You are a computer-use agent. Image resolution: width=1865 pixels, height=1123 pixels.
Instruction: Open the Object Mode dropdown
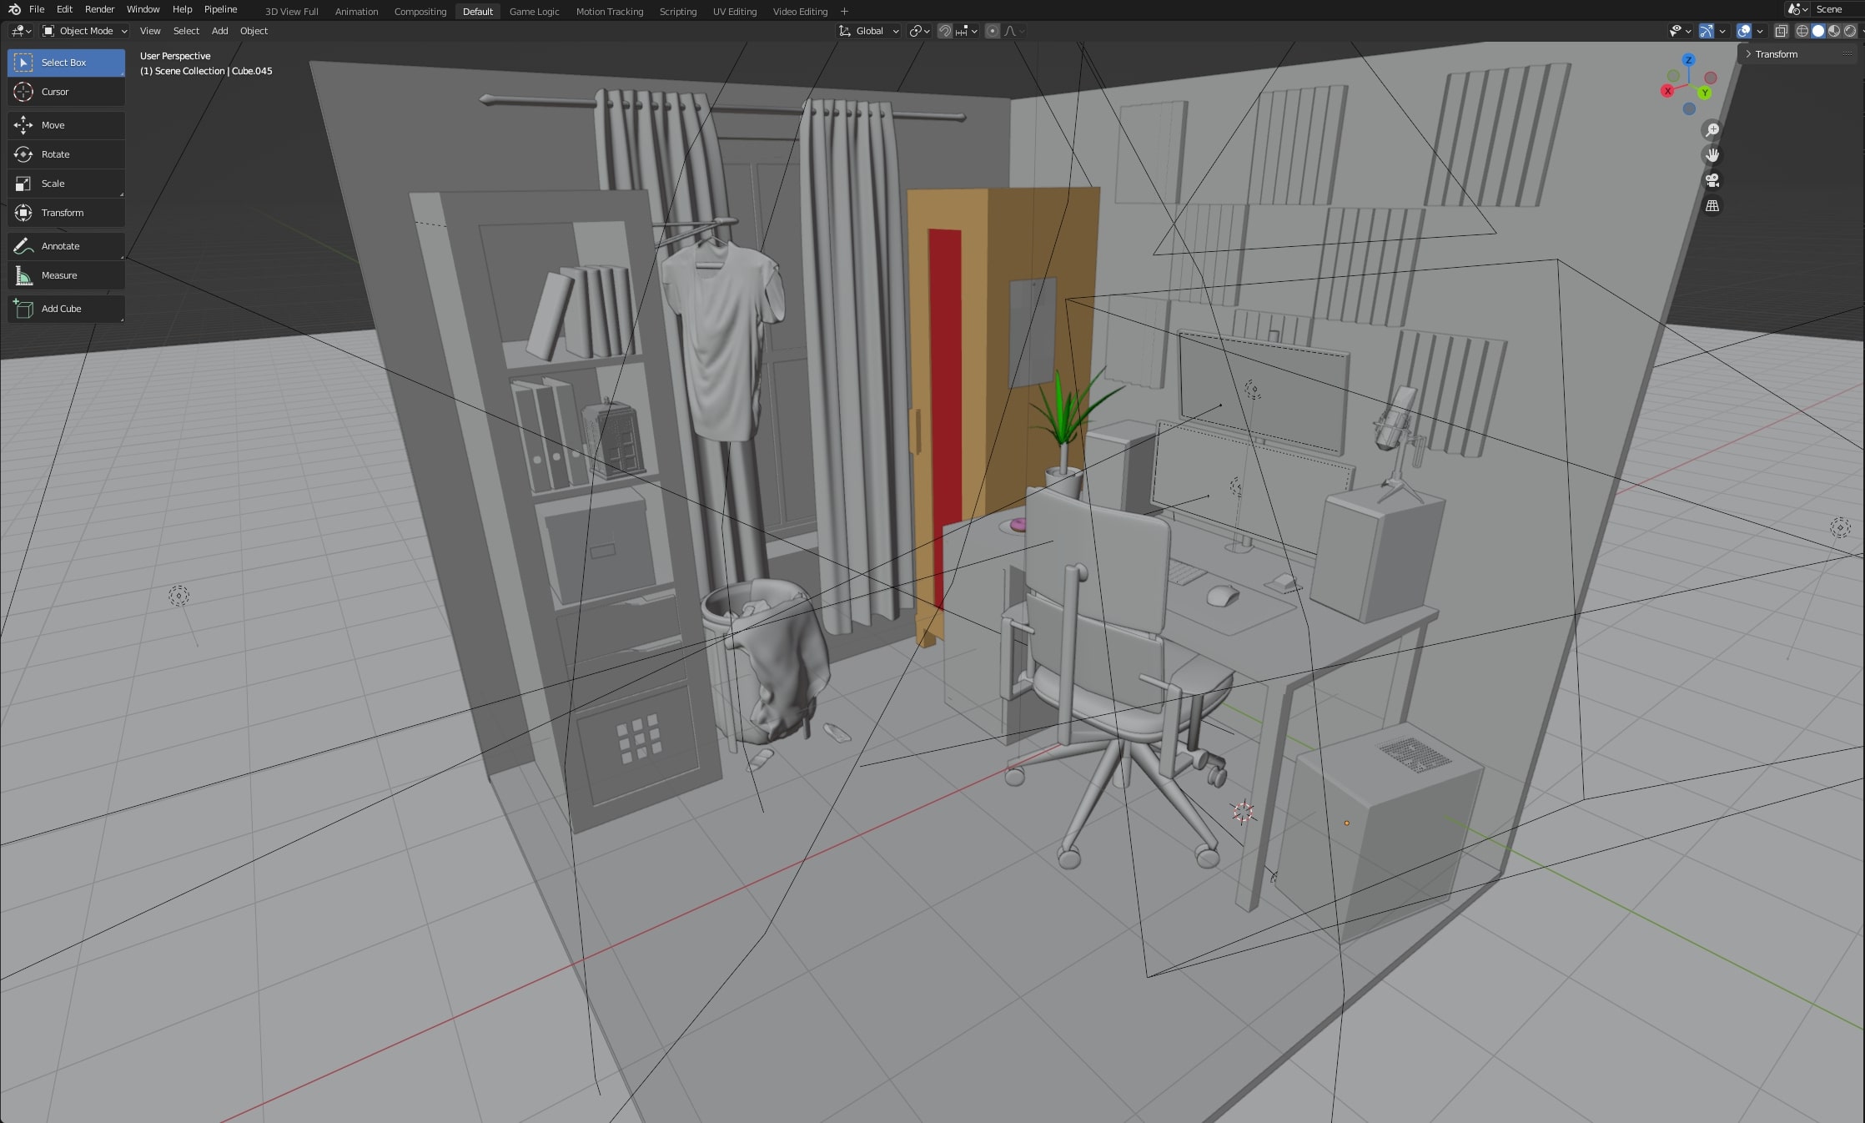coord(85,31)
